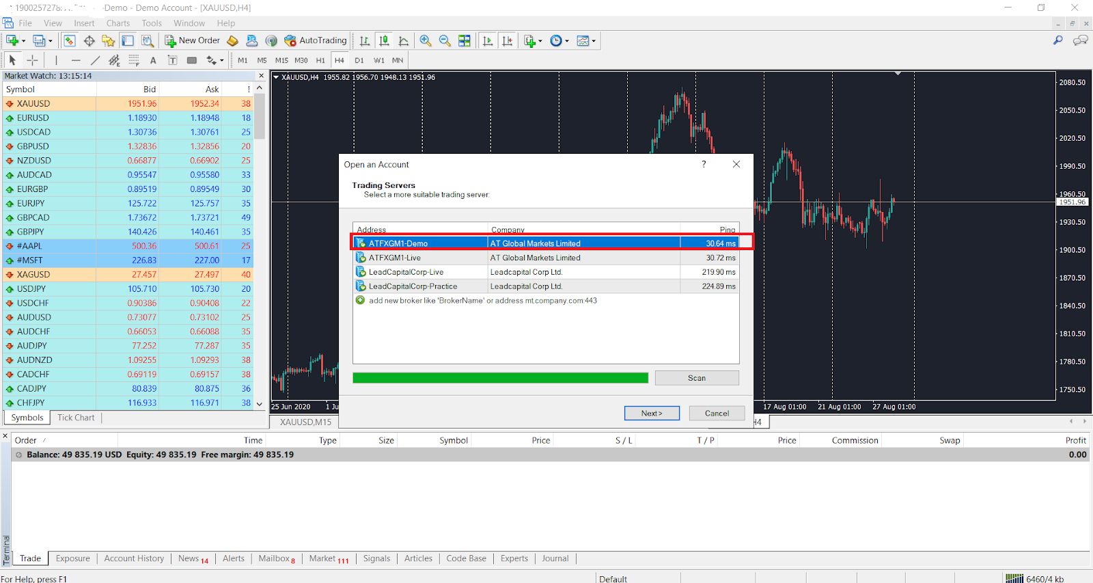
Task: Expand the Indicators dropdown arrow
Action: tap(540, 41)
